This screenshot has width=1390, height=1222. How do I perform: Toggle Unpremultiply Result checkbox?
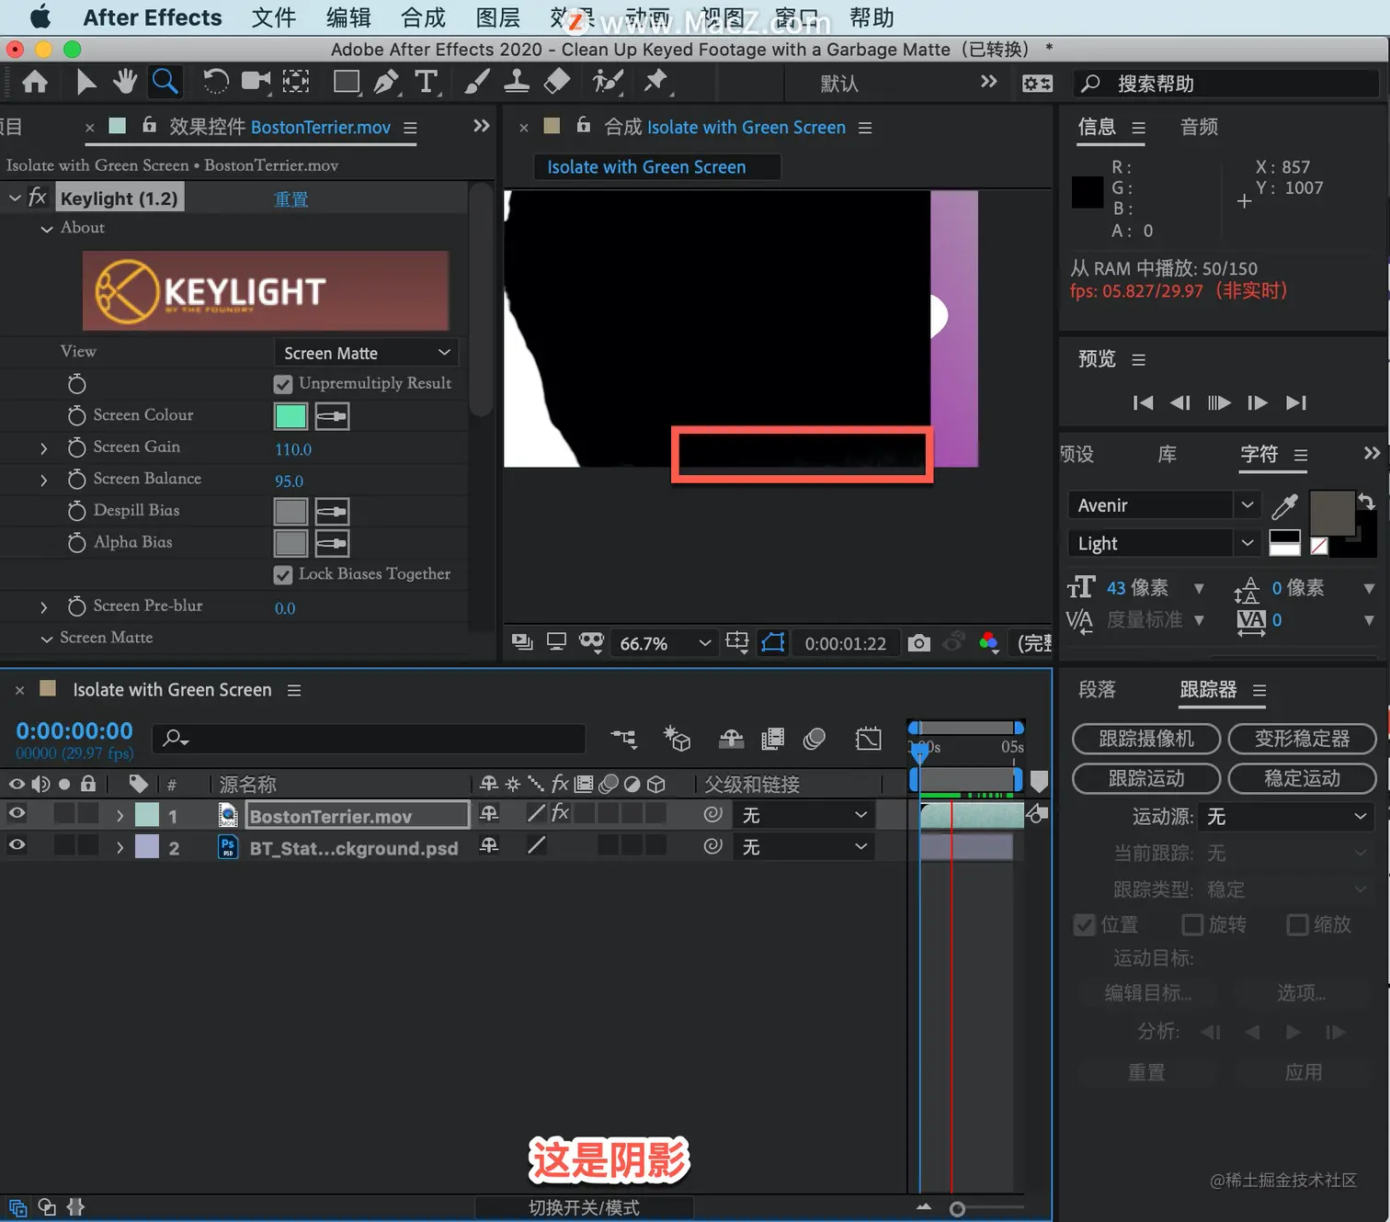click(x=283, y=384)
